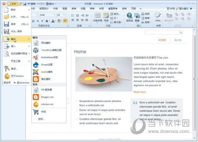Open the Arial font name dropdown
The height and width of the screenshot is (142, 198).
pyautogui.click(x=48, y=15)
